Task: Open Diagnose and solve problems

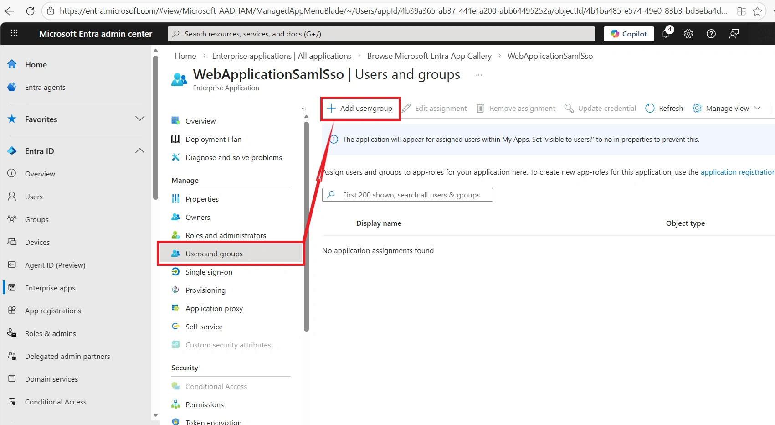Action: [234, 157]
